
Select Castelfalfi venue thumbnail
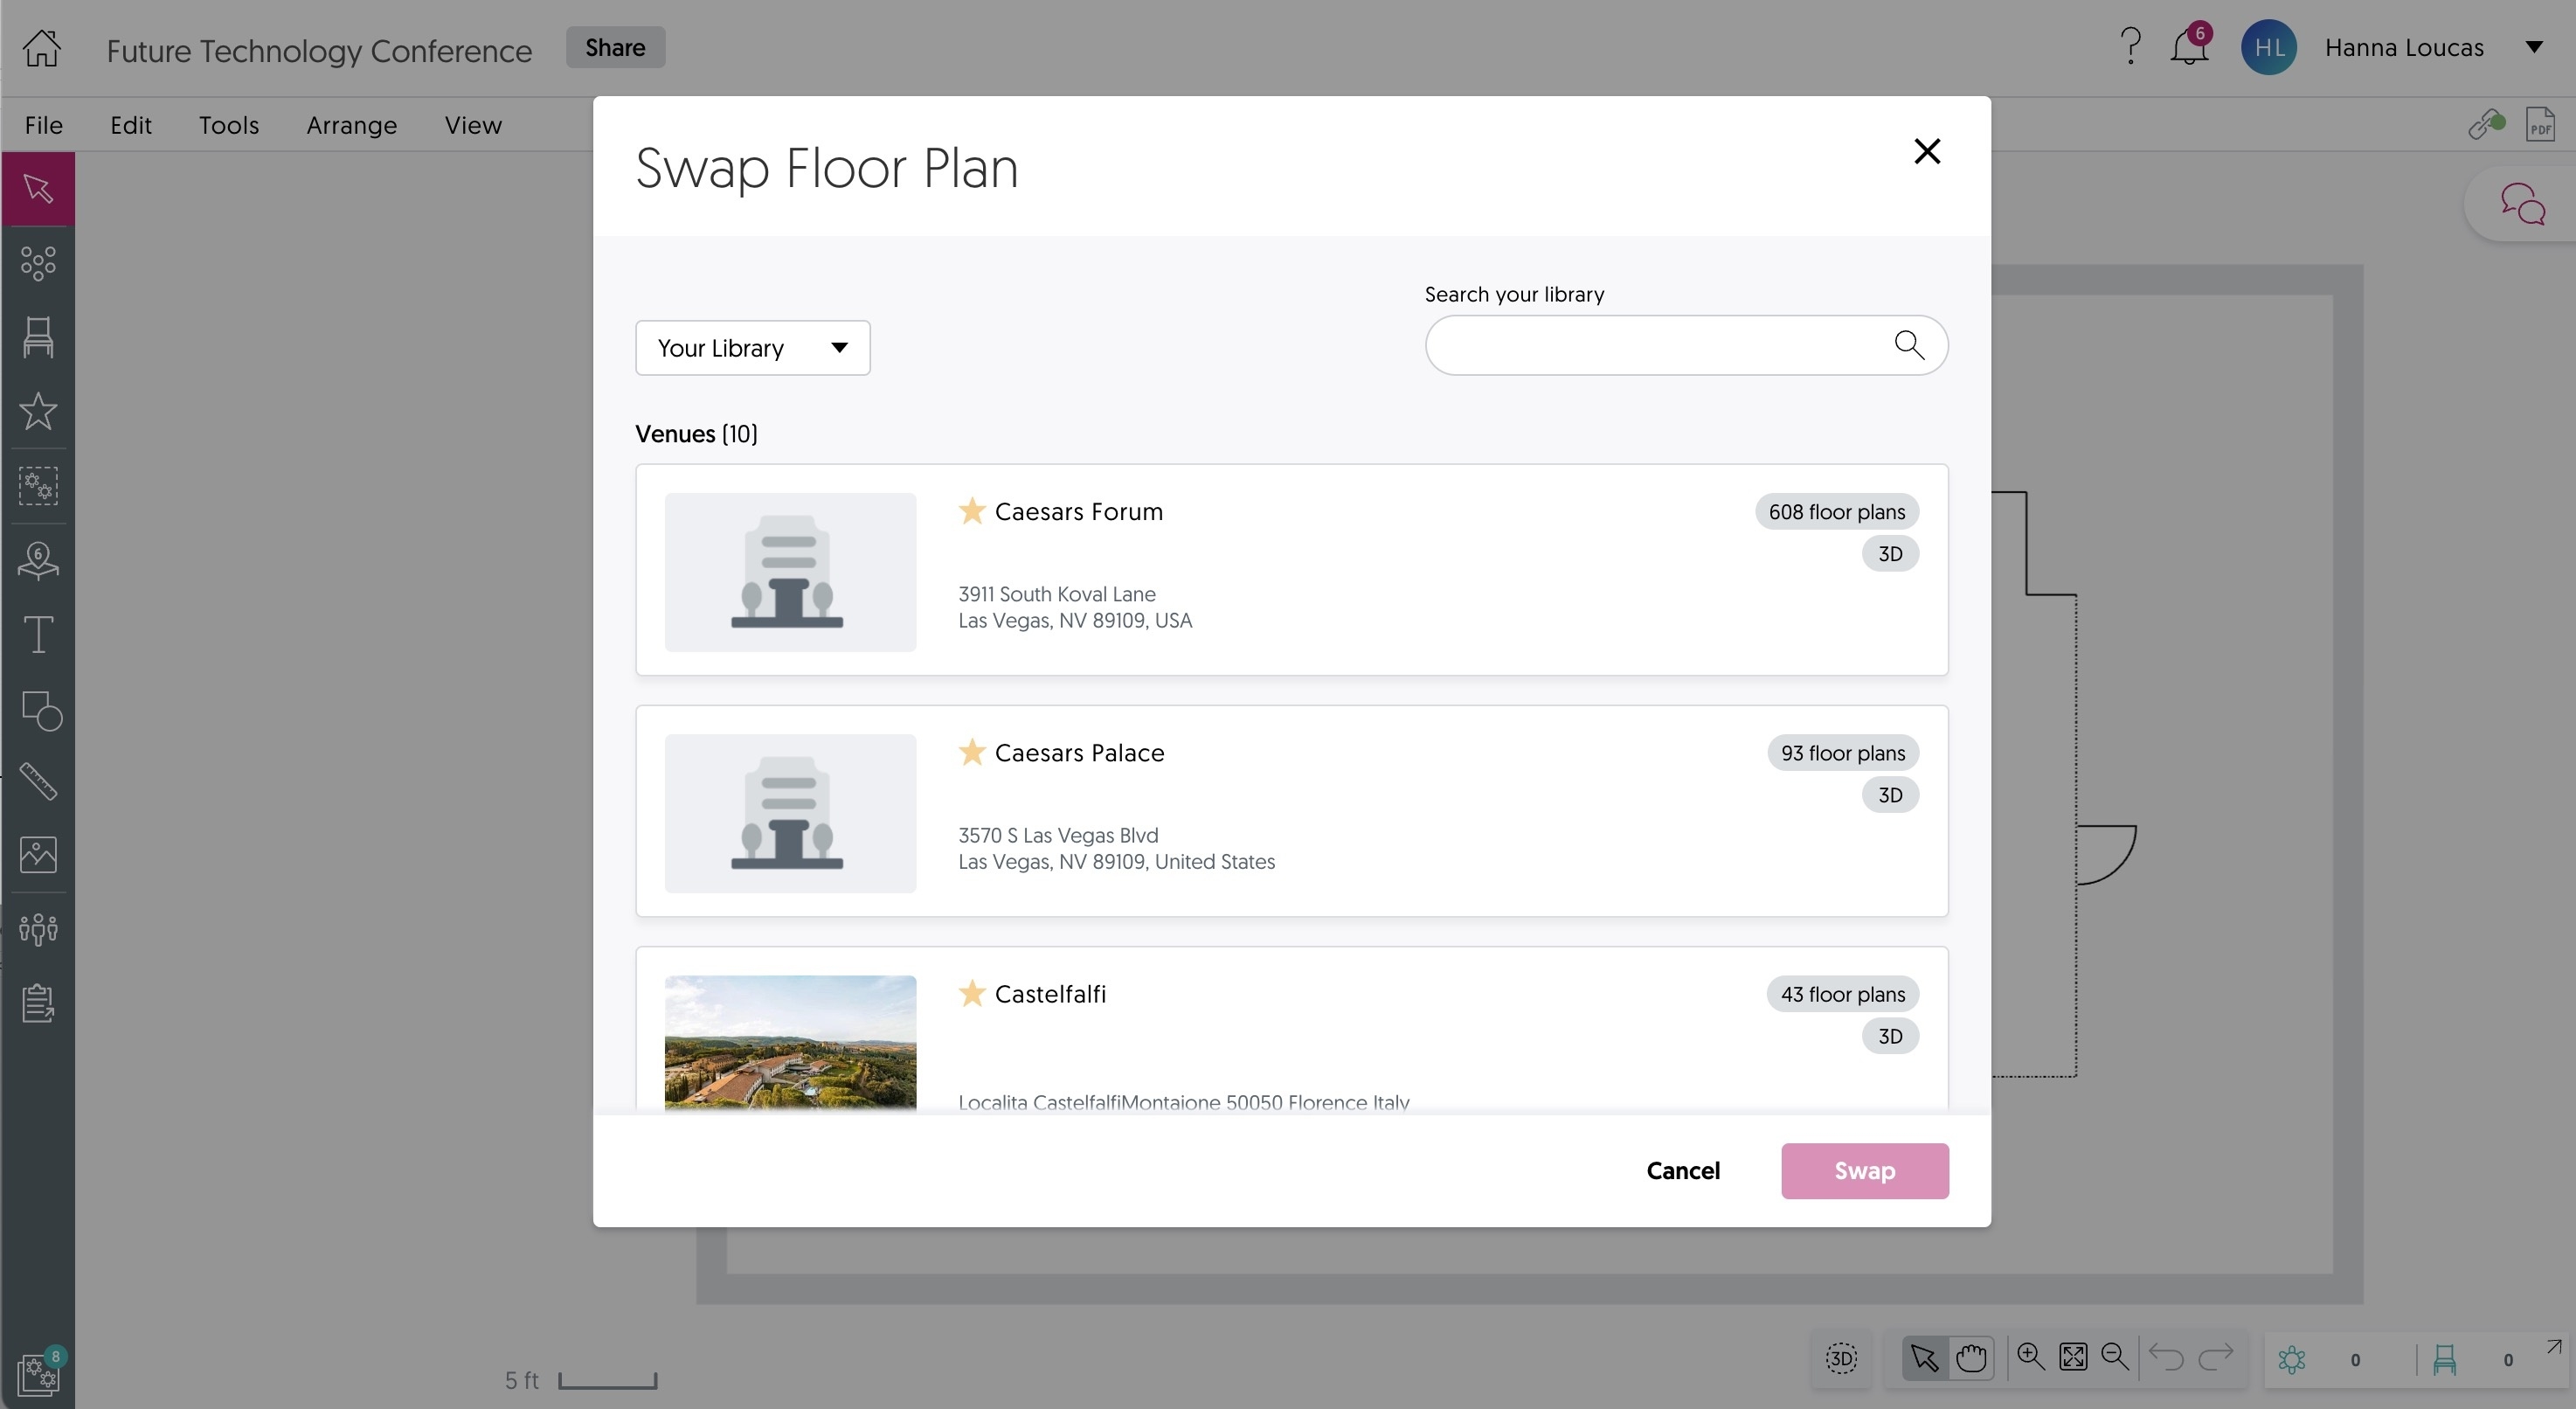tap(790, 1042)
